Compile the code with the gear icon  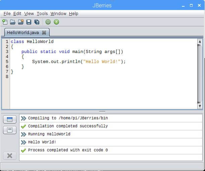click(48, 22)
